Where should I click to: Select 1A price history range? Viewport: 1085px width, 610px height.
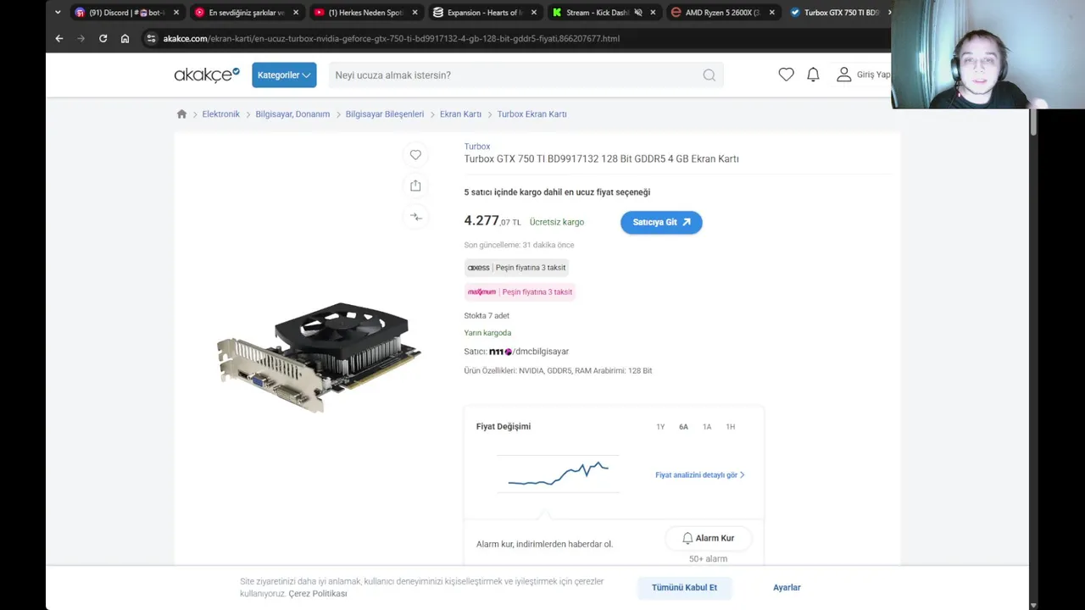707,427
